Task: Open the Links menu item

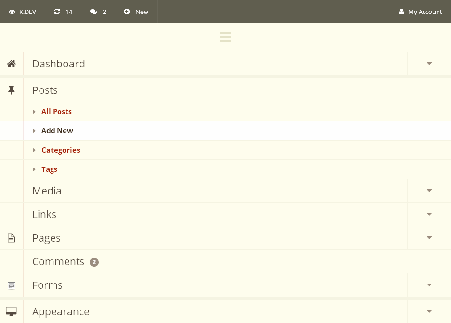Action: 44,214
